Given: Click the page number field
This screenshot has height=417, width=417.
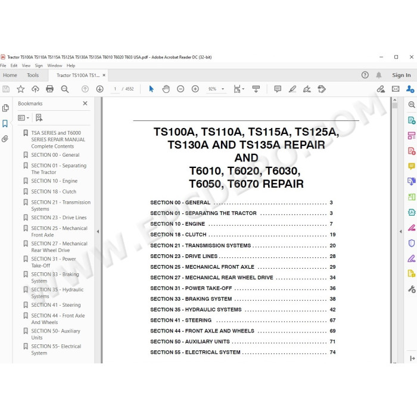Looking at the screenshot, I should [x=115, y=89].
